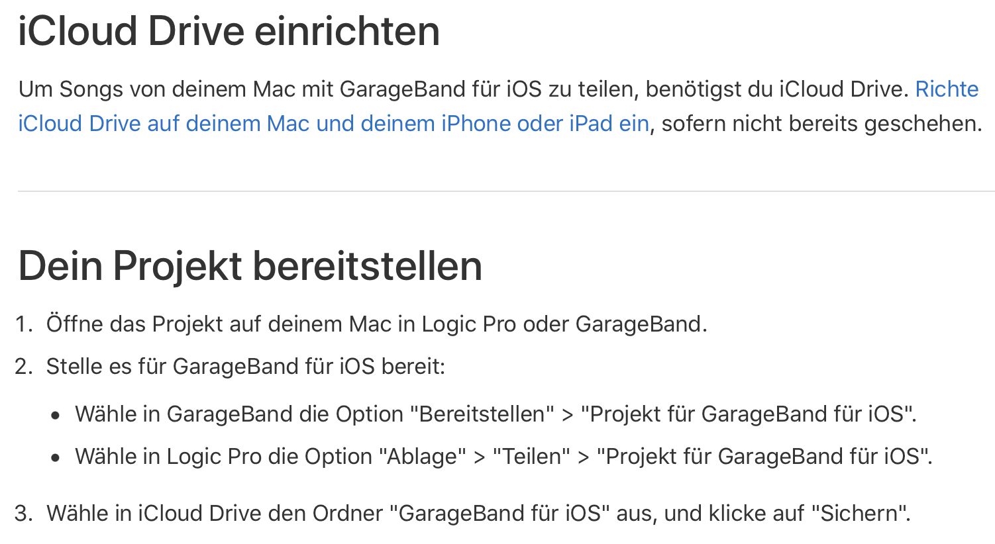The image size is (995, 544).
Task: Click 'Projekt für GarageBand für iOS' in Logic Pro bullet
Action: [x=762, y=457]
